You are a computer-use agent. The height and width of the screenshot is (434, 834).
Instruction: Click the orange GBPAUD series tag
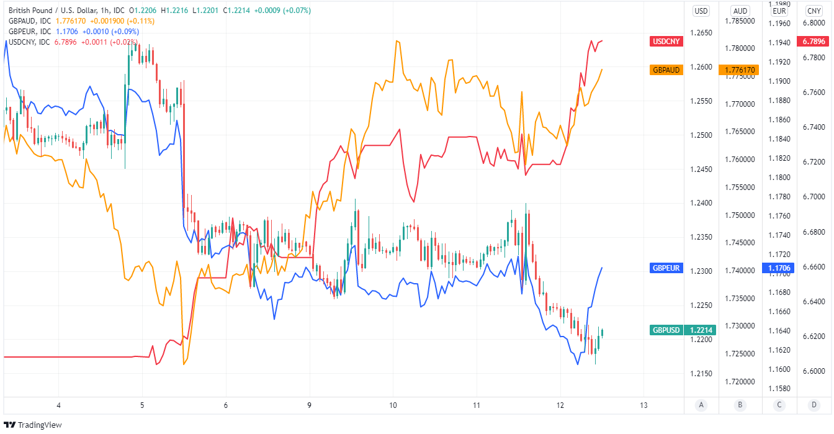pos(666,70)
